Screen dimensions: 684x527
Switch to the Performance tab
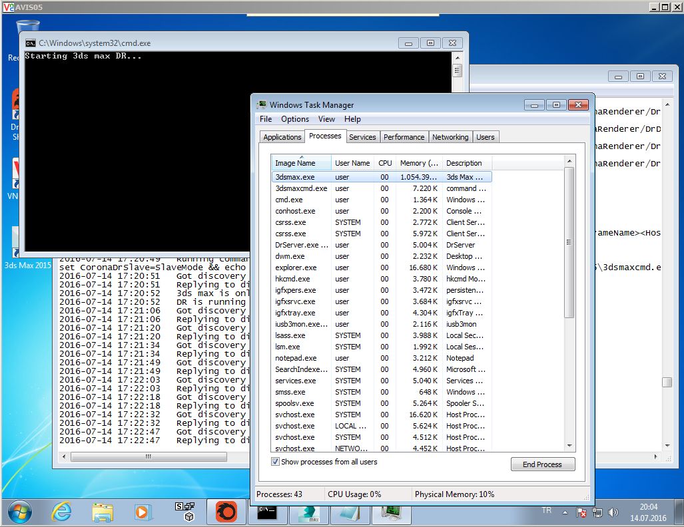pos(404,137)
